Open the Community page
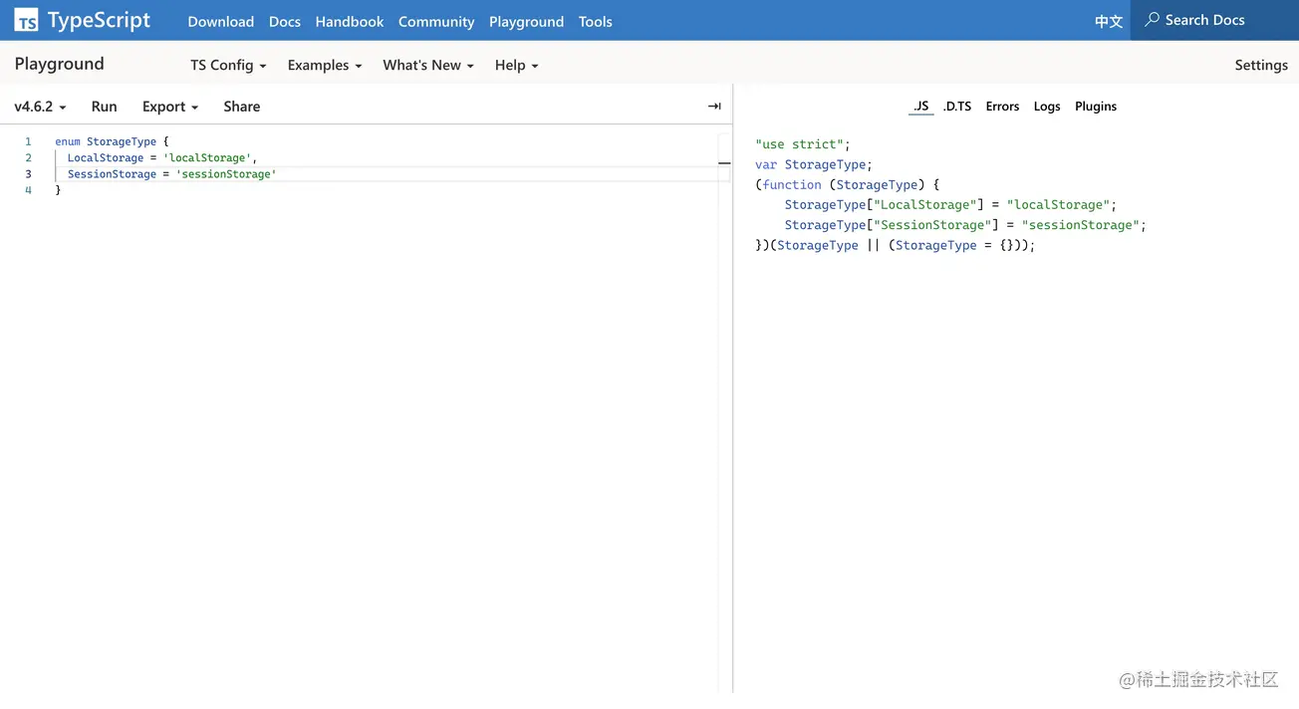Viewport: 1299px width, 709px height. [x=436, y=21]
